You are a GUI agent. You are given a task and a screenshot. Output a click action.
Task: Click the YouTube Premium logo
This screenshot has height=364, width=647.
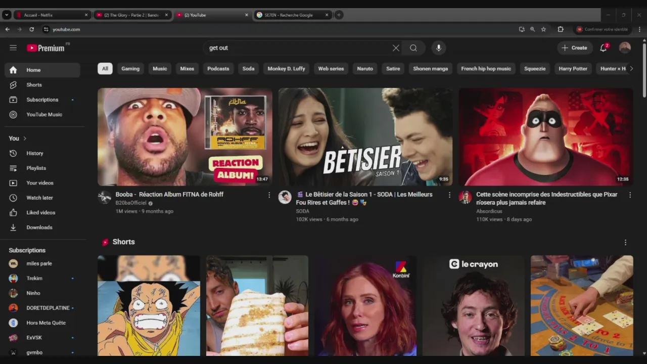tap(45, 48)
